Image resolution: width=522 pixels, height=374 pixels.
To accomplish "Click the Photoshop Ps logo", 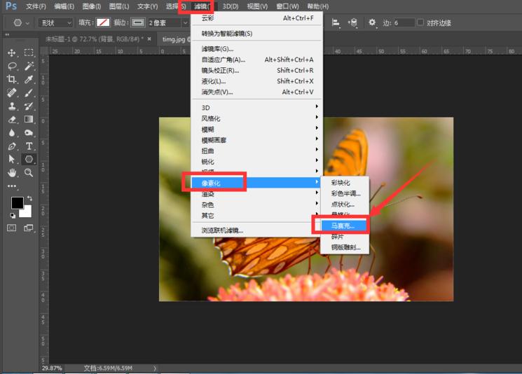I will [x=11, y=6].
